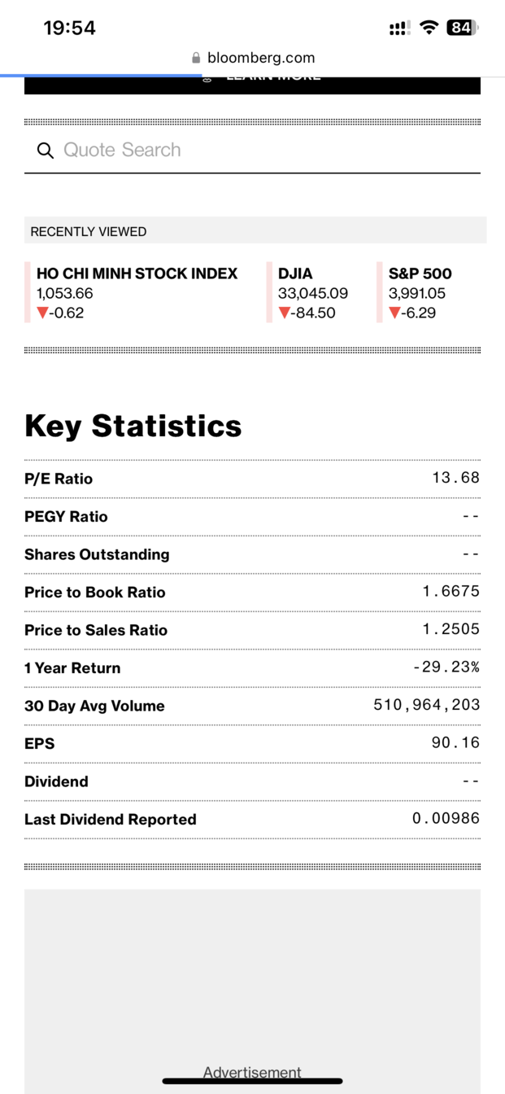Select the P/E Ratio row label

tap(59, 479)
